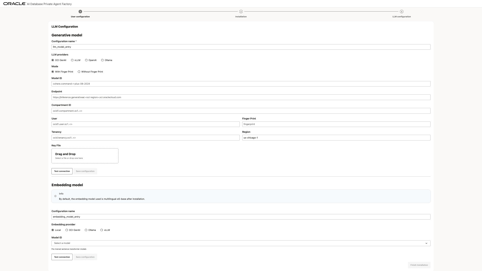Click the Oracle logo in header

(x=15, y=4)
